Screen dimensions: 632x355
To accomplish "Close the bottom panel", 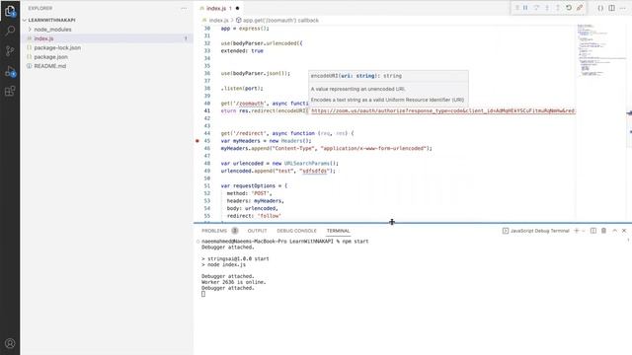I will coord(624,231).
